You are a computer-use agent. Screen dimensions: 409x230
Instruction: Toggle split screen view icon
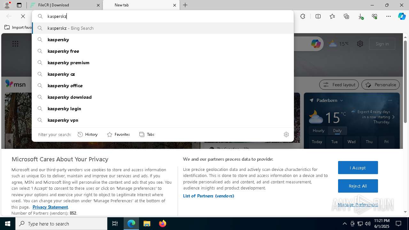coord(318,16)
